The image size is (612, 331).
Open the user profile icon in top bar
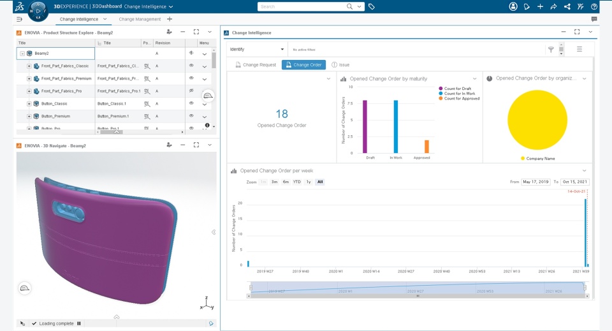pos(513,6)
